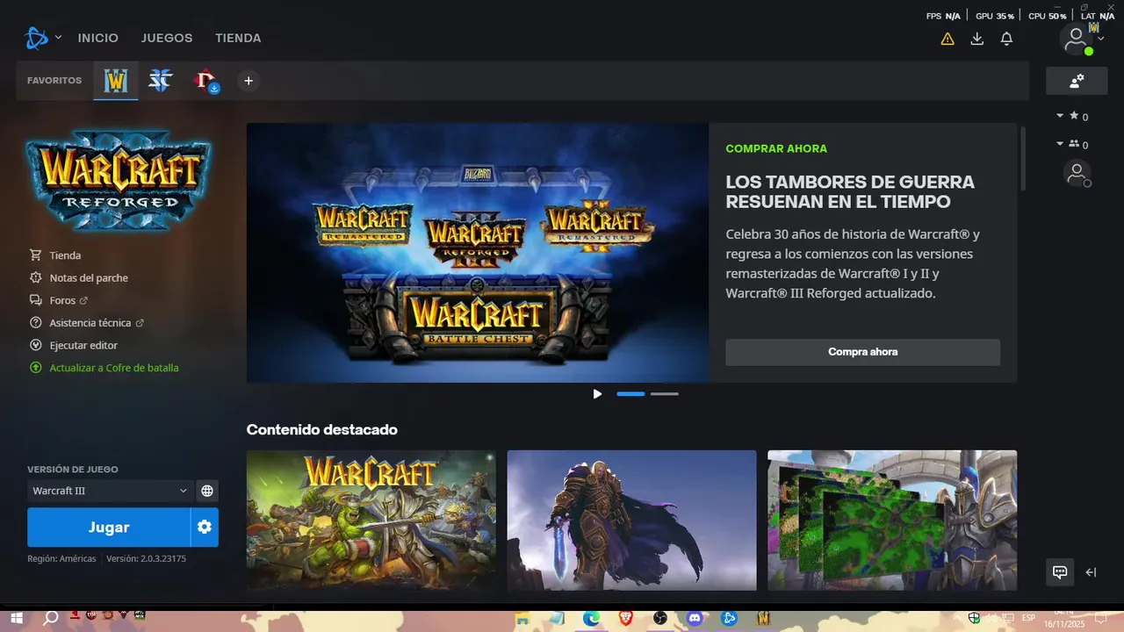Expand the friends group arrow
The image size is (1124, 632).
tap(1060, 143)
